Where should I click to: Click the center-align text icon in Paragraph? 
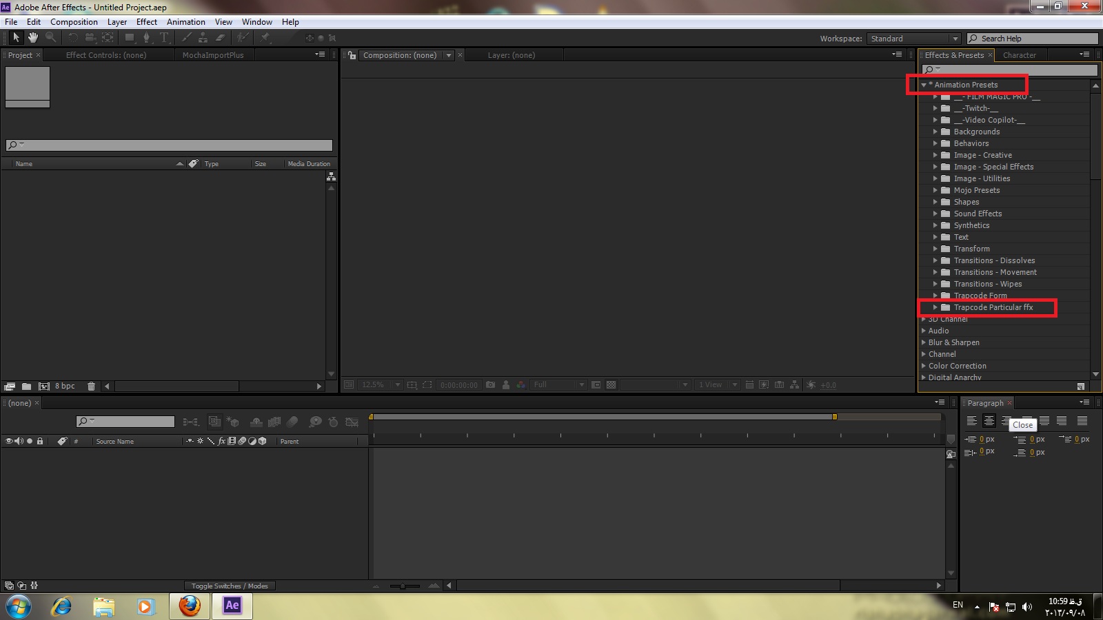pos(989,421)
